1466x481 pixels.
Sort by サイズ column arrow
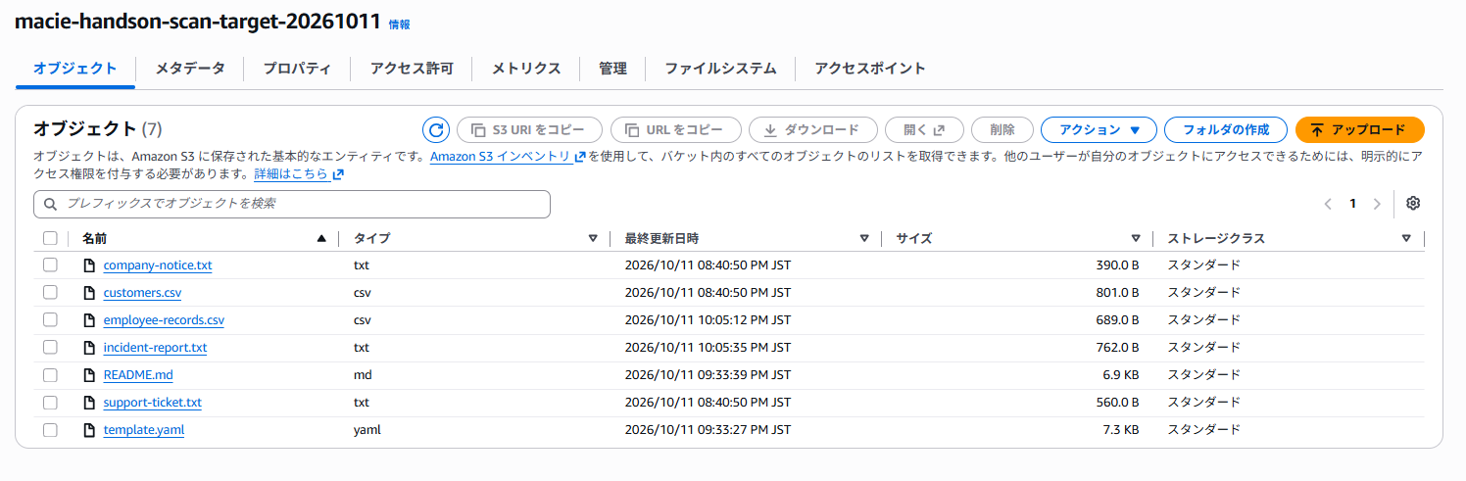tap(1136, 238)
